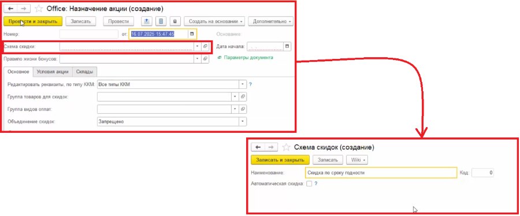Expand Объединение скидок dropdown arrow
Viewport: 520px width, 216px height.
243,122
